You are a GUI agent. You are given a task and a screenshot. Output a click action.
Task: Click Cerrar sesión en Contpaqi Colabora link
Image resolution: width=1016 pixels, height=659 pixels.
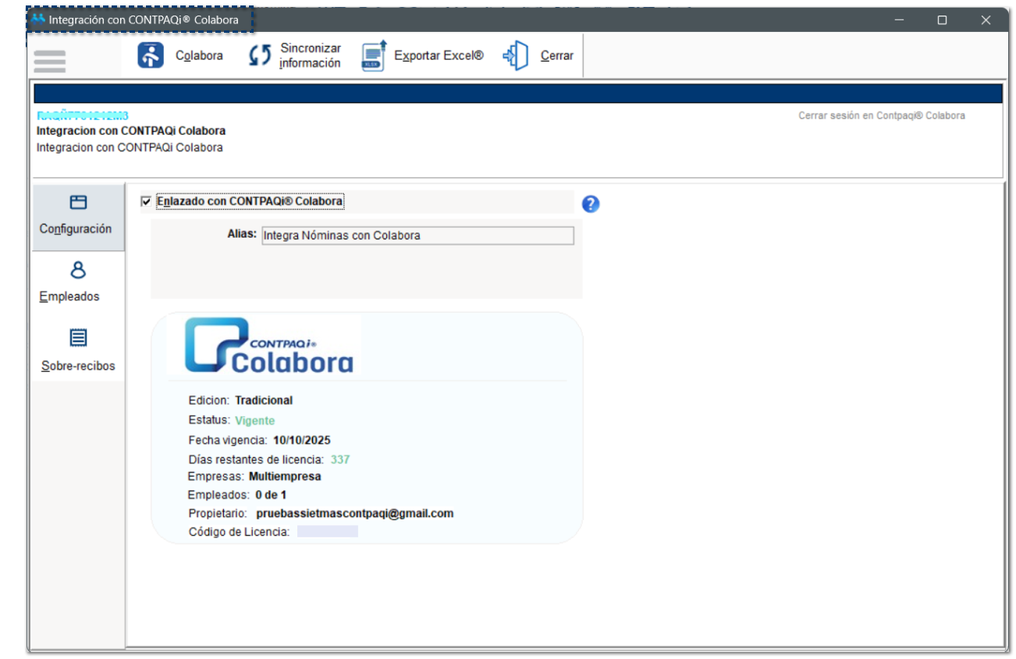click(882, 115)
